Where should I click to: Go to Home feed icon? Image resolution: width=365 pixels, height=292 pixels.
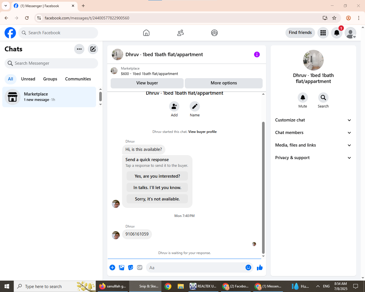tap(146, 33)
